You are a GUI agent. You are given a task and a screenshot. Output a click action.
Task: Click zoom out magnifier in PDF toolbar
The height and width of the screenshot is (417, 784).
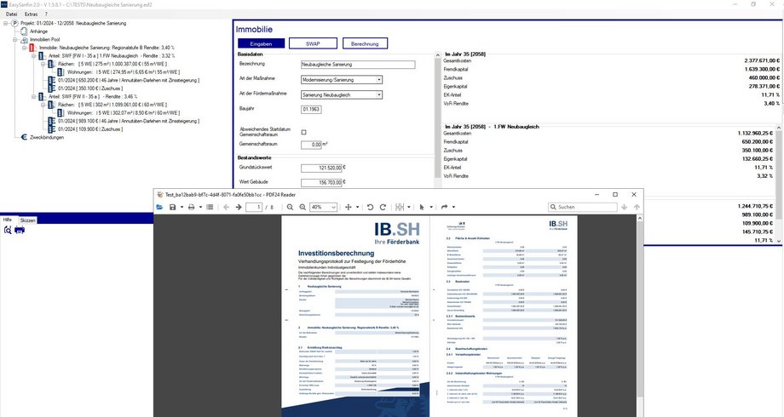click(x=290, y=207)
